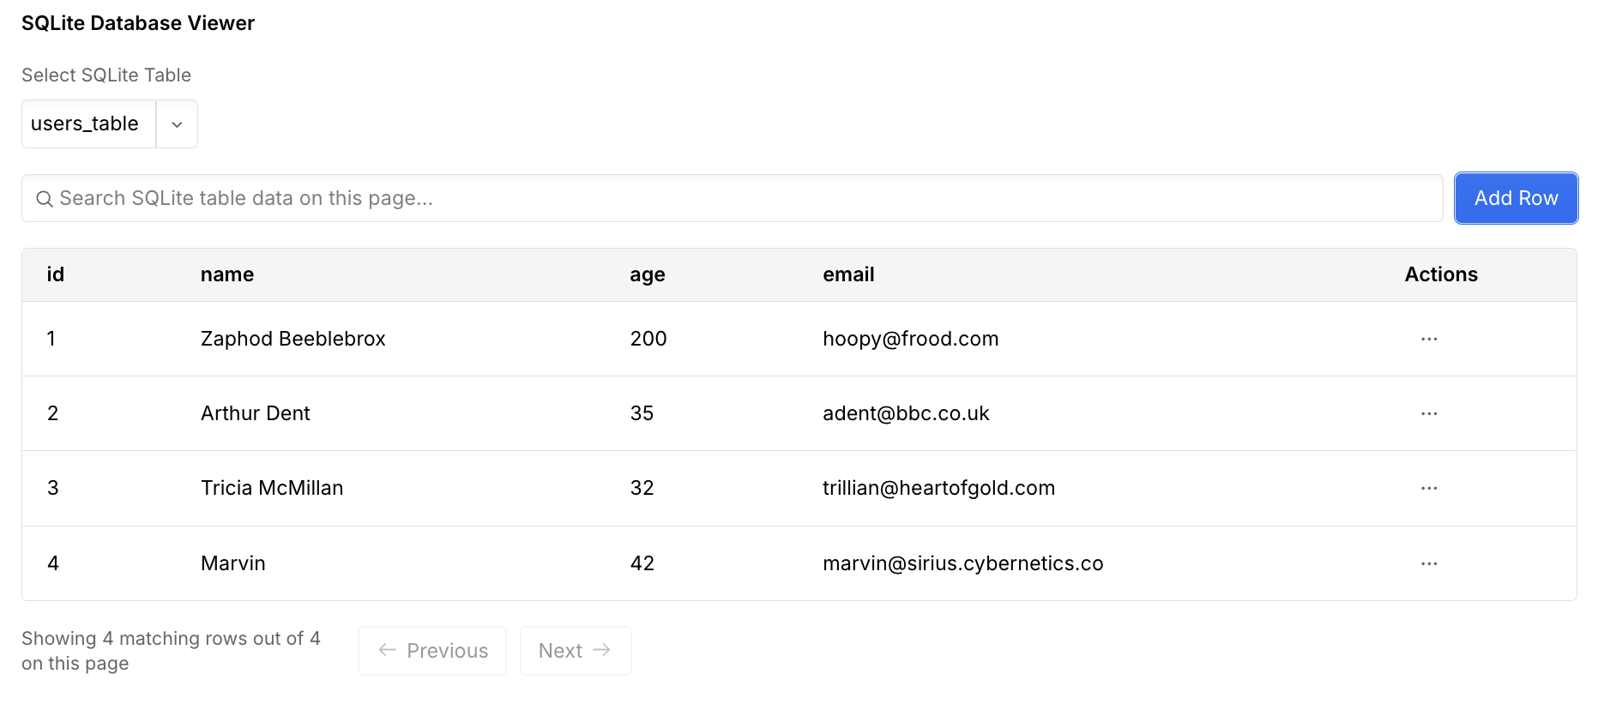Click the Next pagination button
The height and width of the screenshot is (710, 1616).
click(576, 650)
